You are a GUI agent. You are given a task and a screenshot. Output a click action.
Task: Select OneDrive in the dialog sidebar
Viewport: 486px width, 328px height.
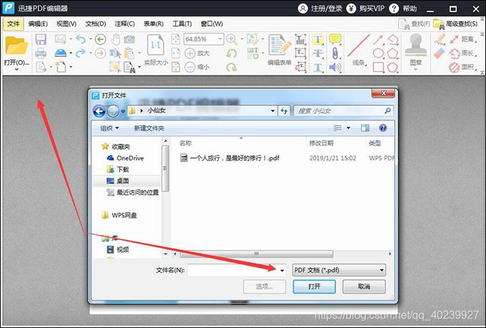click(126, 158)
